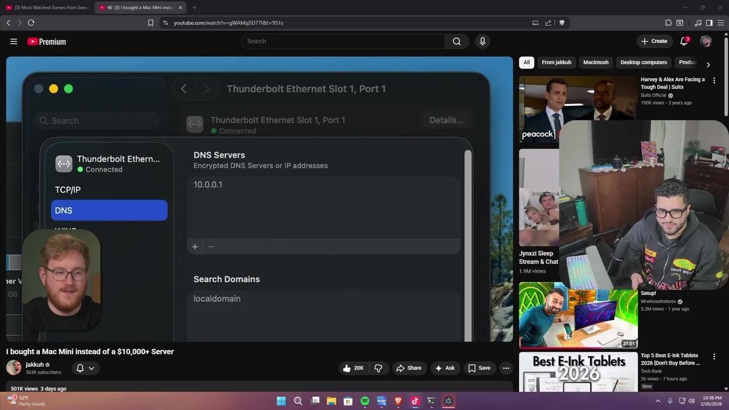Close the Mac Mini video browser tab

pos(181,7)
